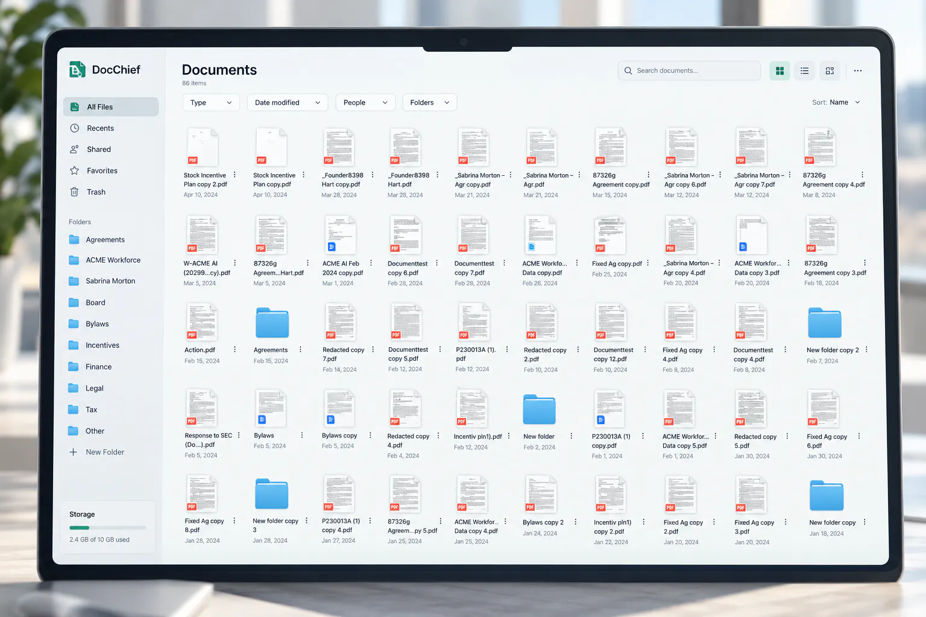The image size is (926, 617).
Task: Open the New folder copy 2 folder tile
Action: pyautogui.click(x=825, y=323)
